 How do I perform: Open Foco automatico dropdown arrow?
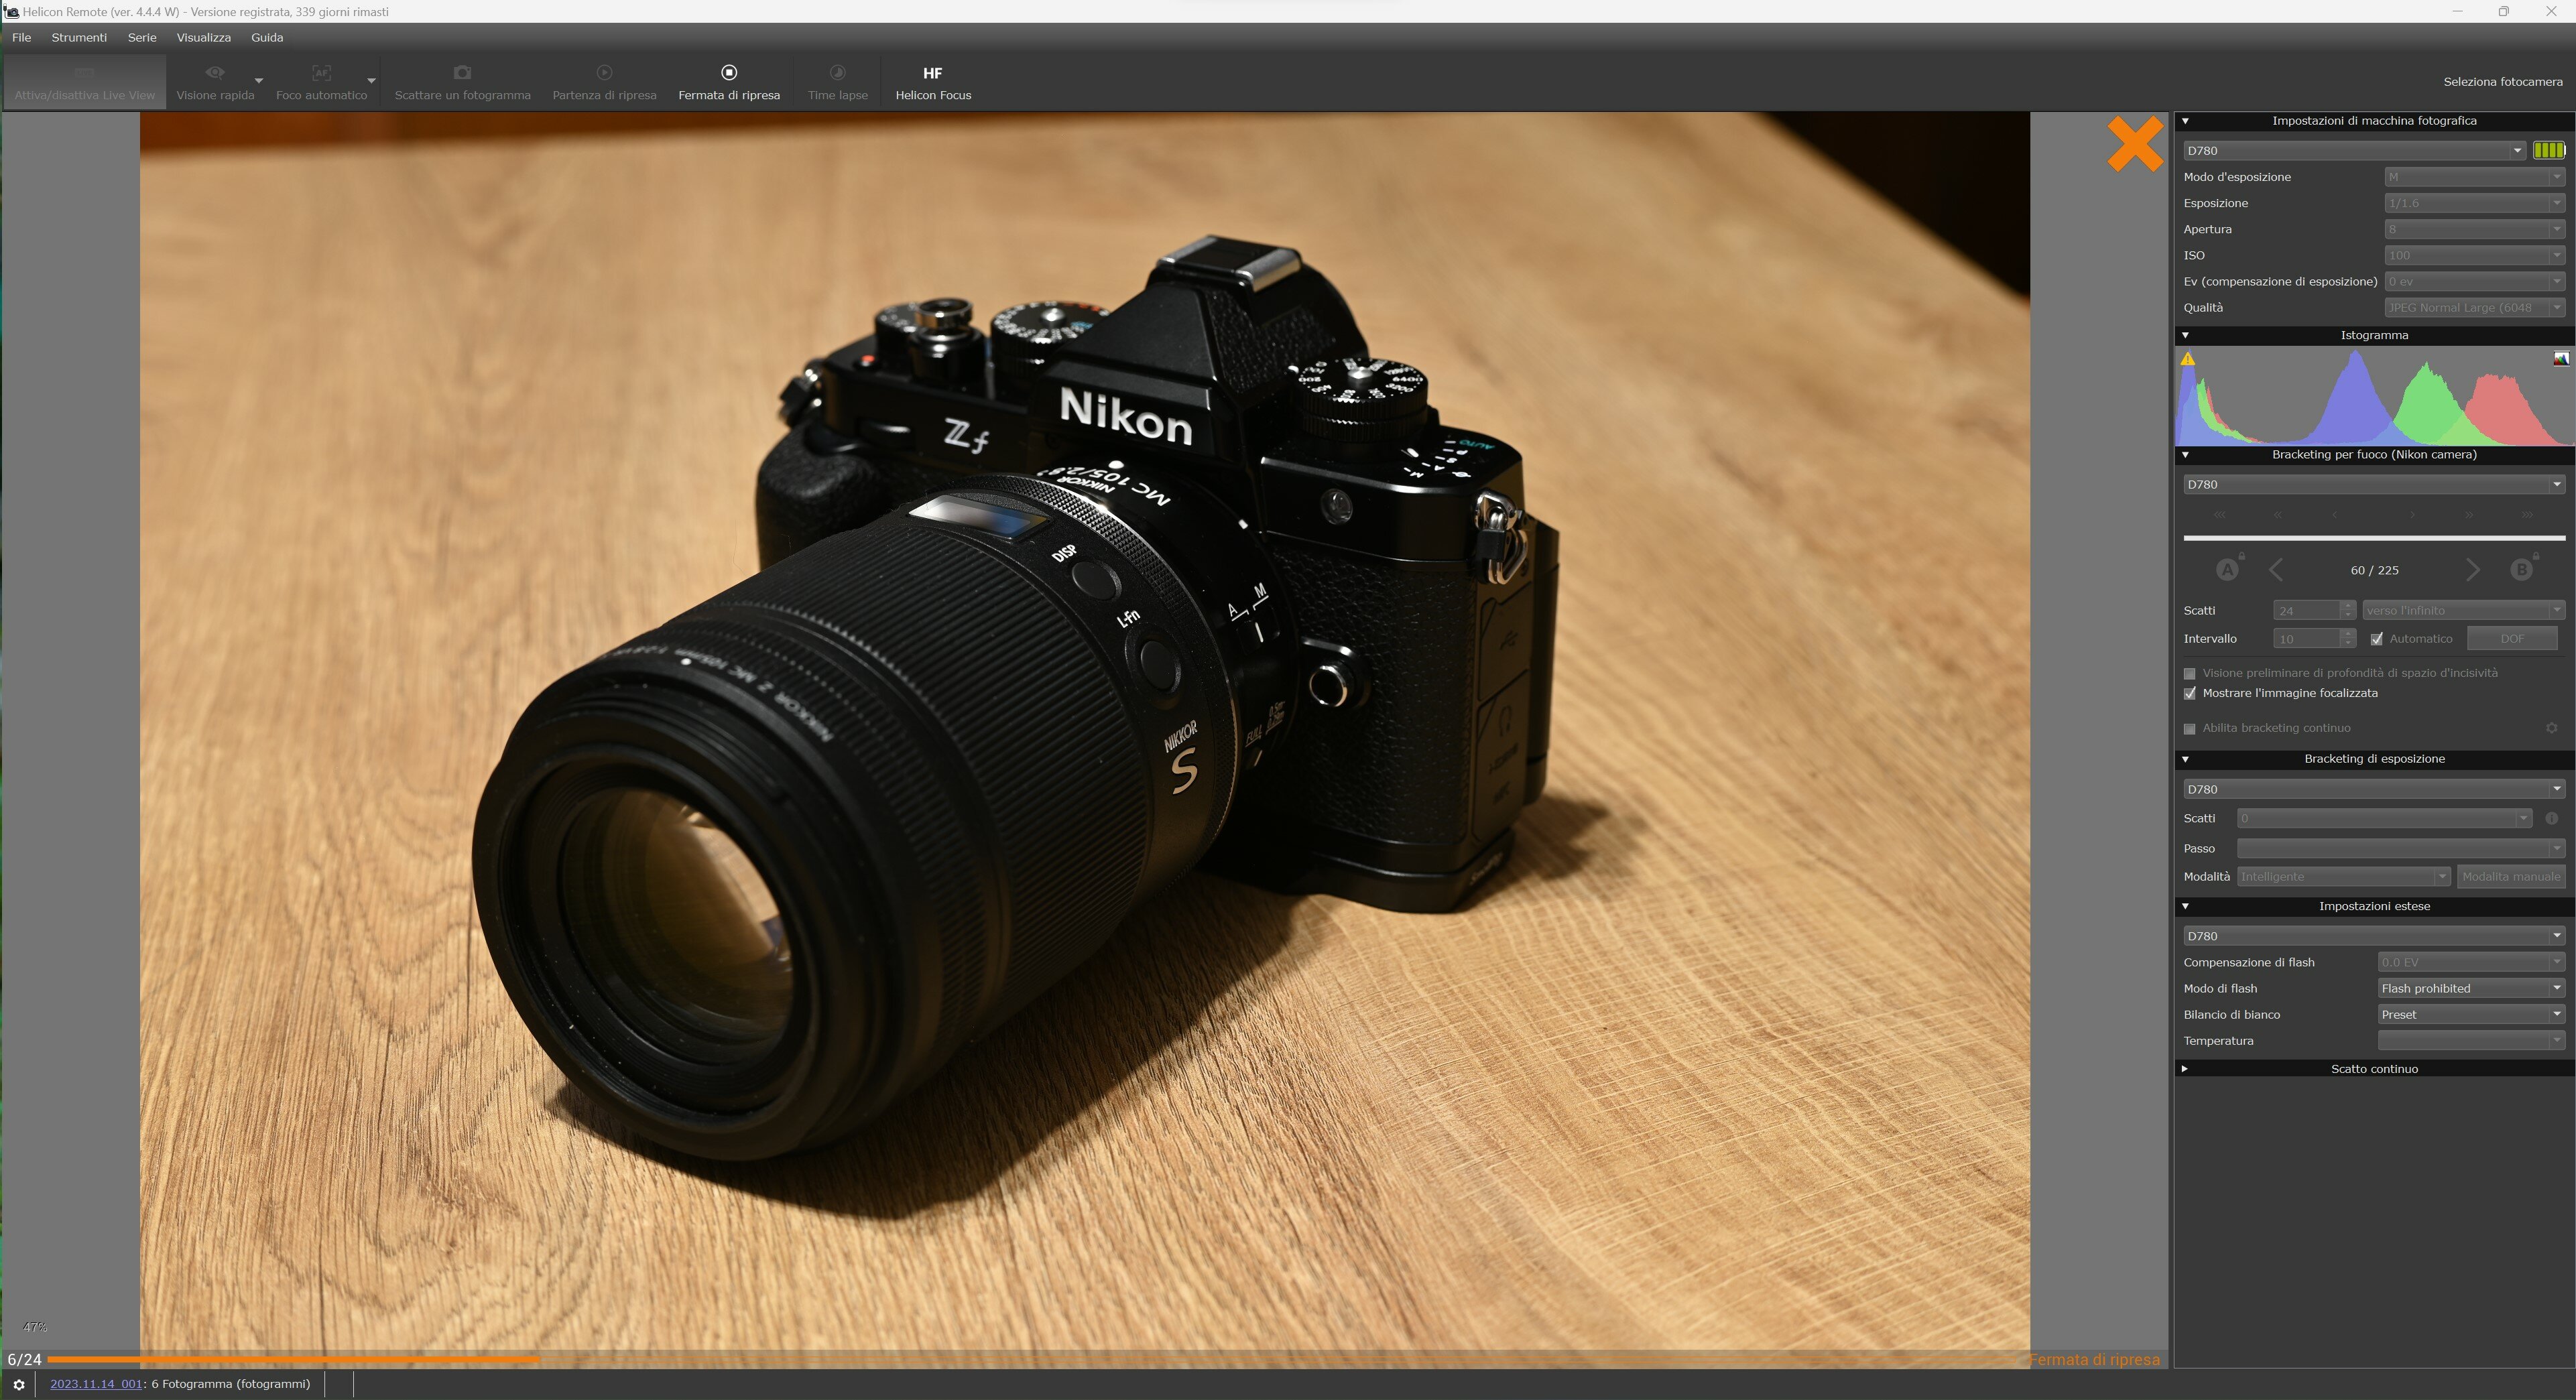click(371, 80)
